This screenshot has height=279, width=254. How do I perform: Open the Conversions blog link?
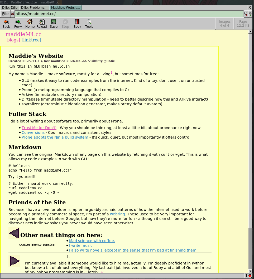[33, 133]
